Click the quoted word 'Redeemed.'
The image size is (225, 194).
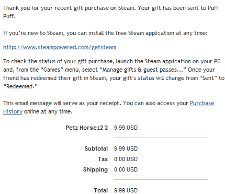pyautogui.click(x=20, y=86)
